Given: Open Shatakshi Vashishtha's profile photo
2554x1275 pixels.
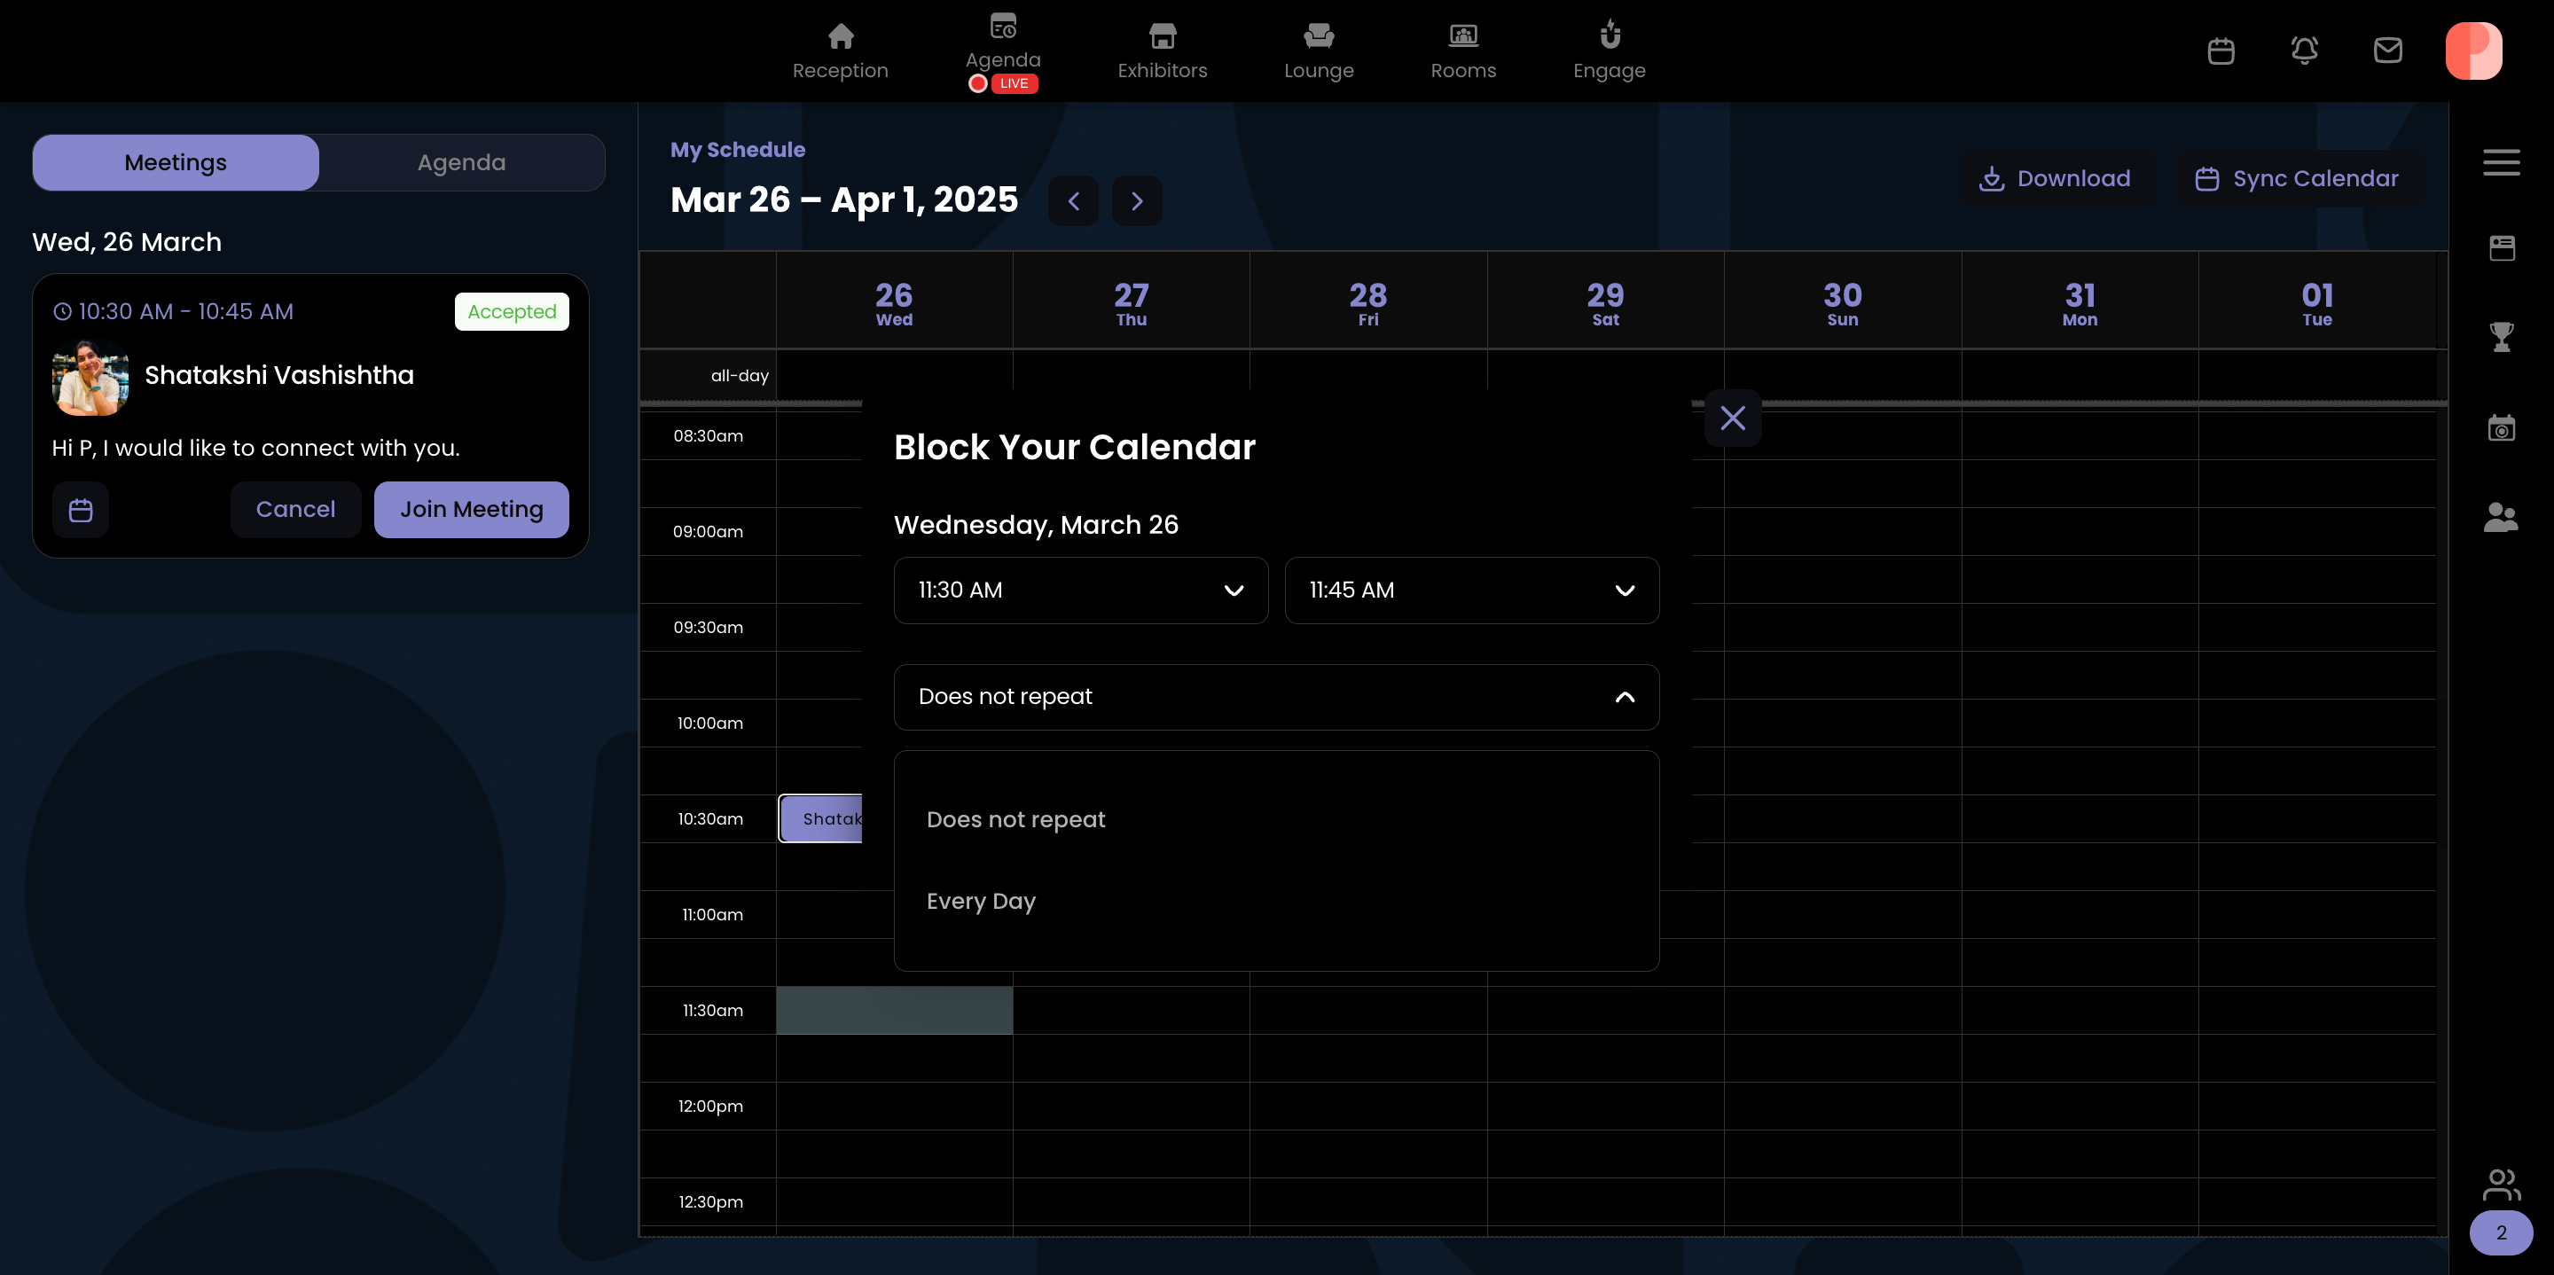Looking at the screenshot, I should coord(90,378).
